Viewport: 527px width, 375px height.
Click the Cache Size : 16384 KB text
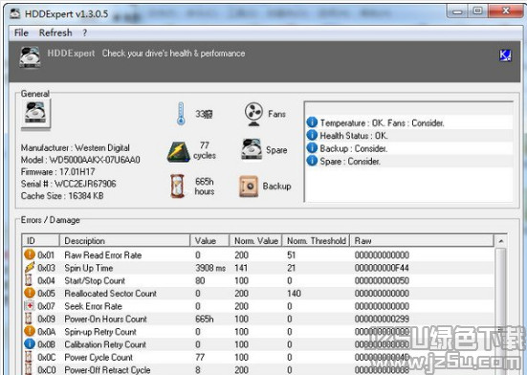click(62, 195)
